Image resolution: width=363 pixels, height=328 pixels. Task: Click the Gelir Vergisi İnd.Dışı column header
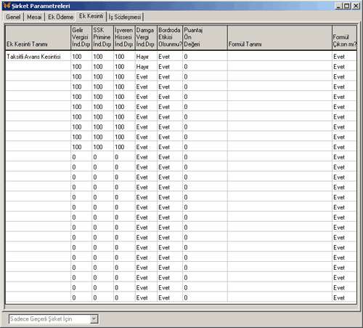(81, 38)
